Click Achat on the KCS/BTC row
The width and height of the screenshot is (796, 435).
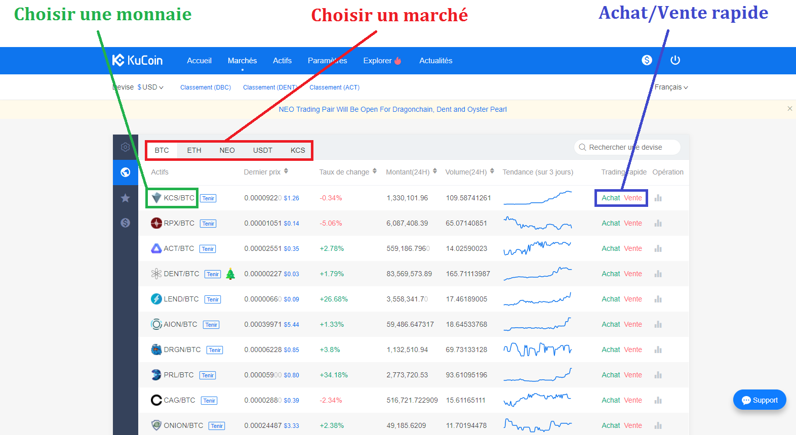click(611, 198)
